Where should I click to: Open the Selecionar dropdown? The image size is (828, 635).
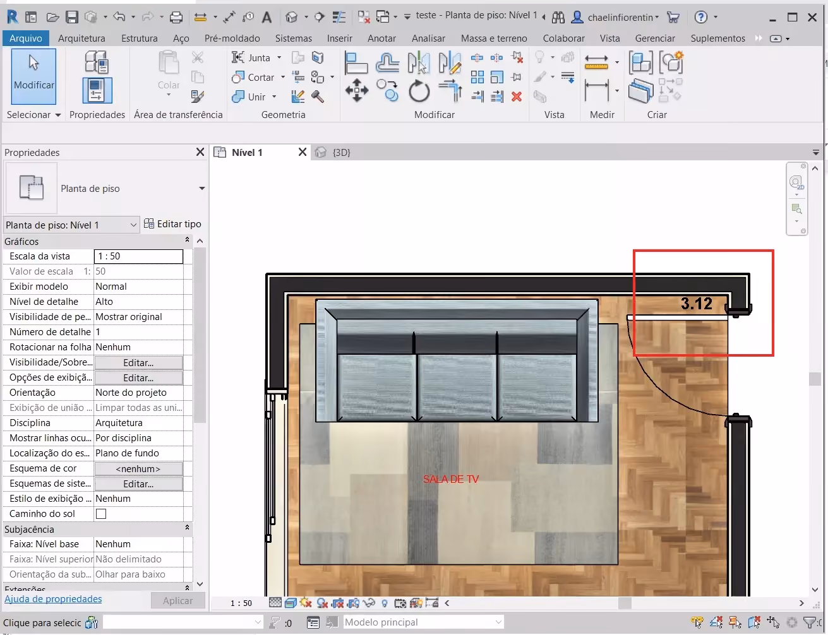(34, 115)
